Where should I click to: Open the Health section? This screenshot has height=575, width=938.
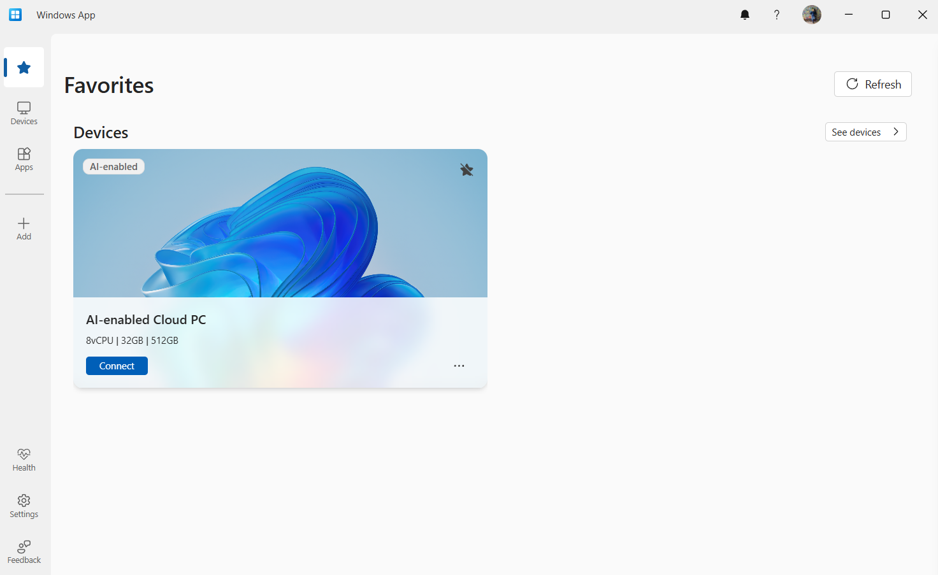(24, 459)
